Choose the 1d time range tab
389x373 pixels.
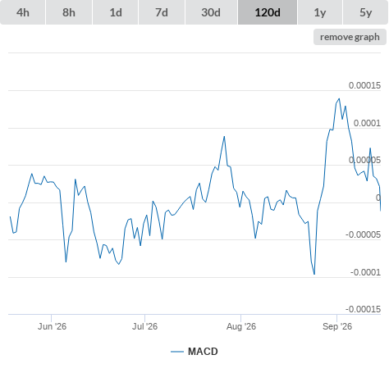click(116, 12)
